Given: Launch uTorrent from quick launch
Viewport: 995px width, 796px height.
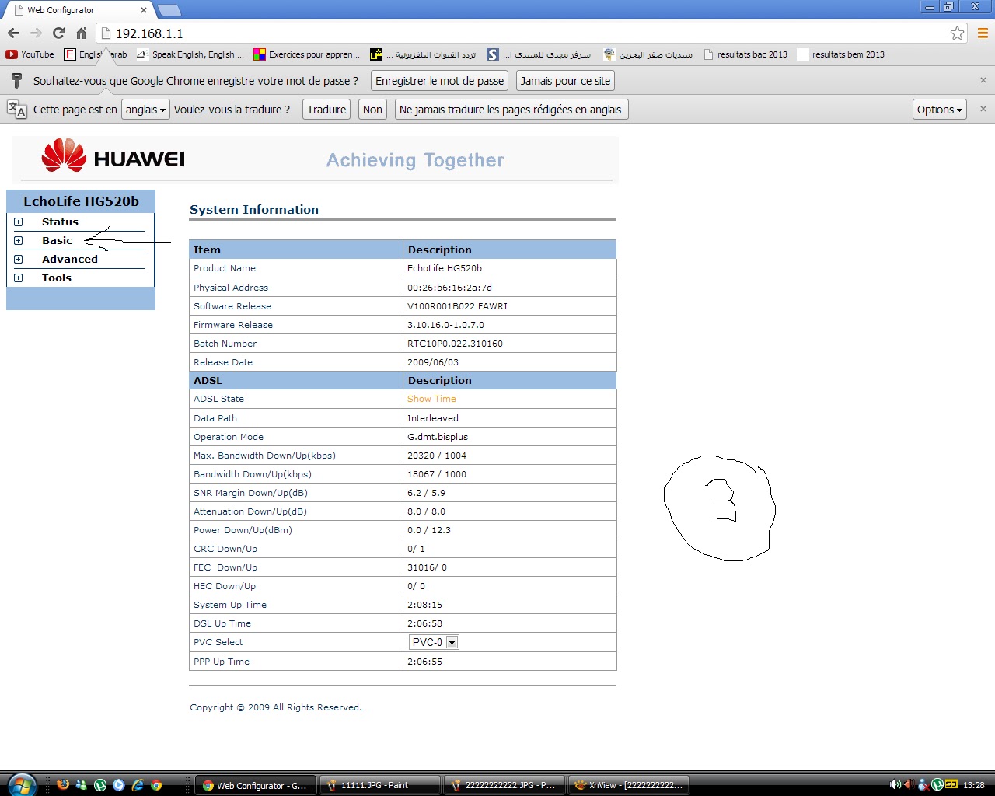Looking at the screenshot, I should click(100, 785).
